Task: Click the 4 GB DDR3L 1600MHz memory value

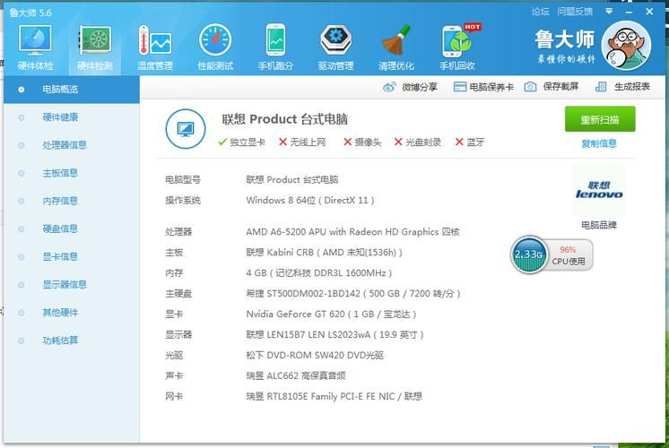Action: pos(319,272)
